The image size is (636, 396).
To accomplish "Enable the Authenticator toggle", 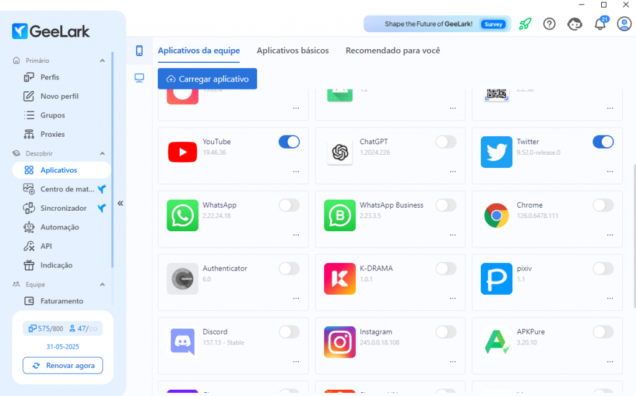I will [289, 269].
